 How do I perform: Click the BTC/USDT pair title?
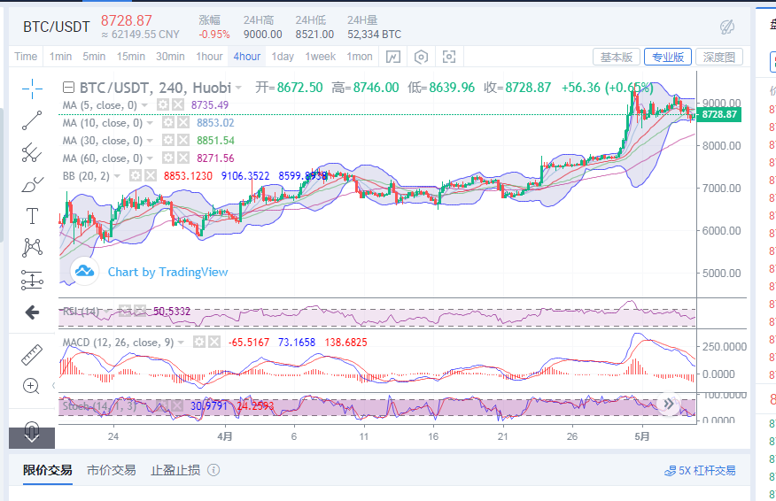[57, 27]
